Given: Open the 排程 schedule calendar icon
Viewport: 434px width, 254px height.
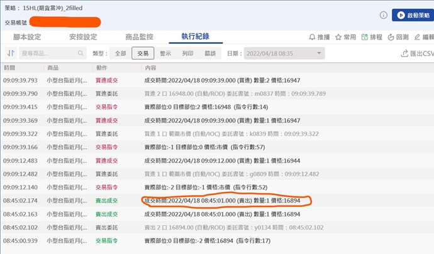Looking at the screenshot, I should tap(364, 38).
